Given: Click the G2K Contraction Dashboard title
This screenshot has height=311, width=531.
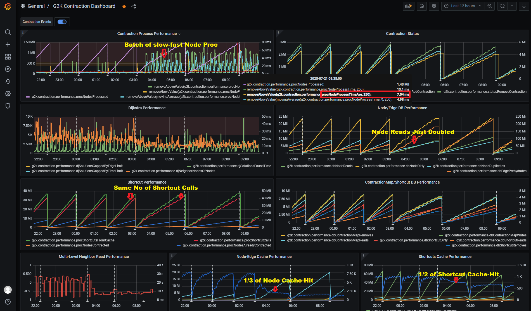Looking at the screenshot, I should click(84, 6).
